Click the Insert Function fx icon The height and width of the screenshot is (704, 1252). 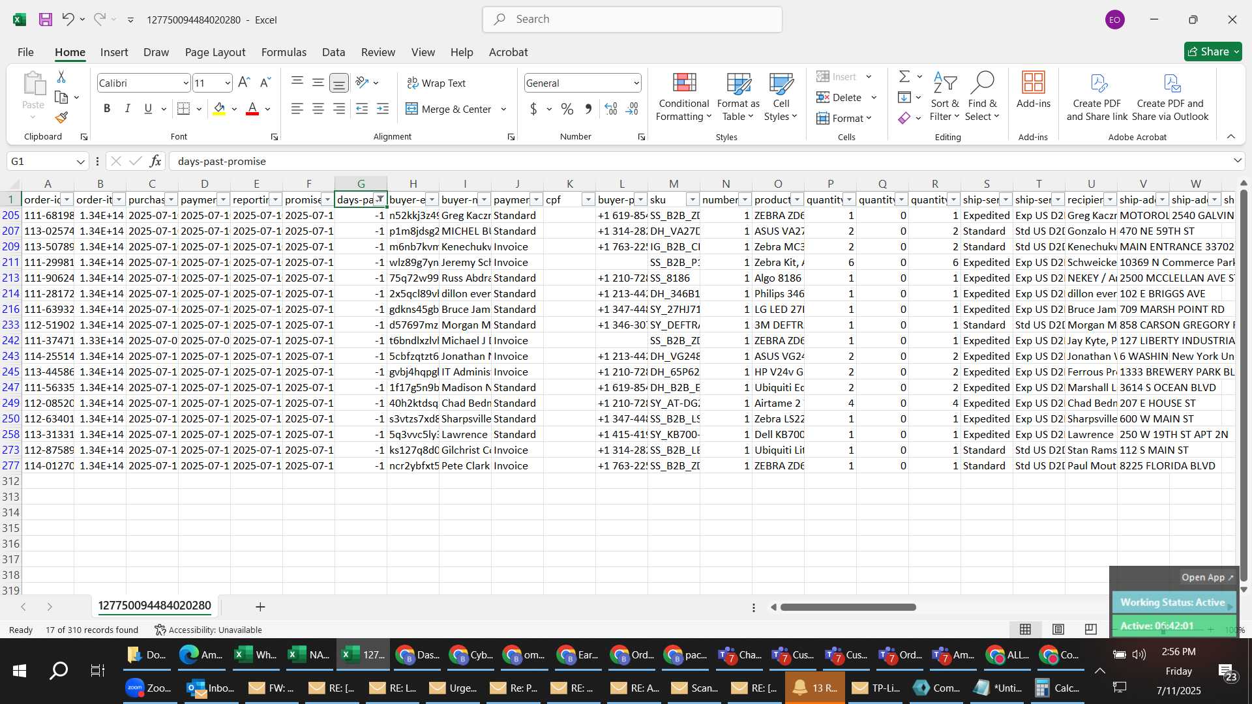pyautogui.click(x=155, y=161)
